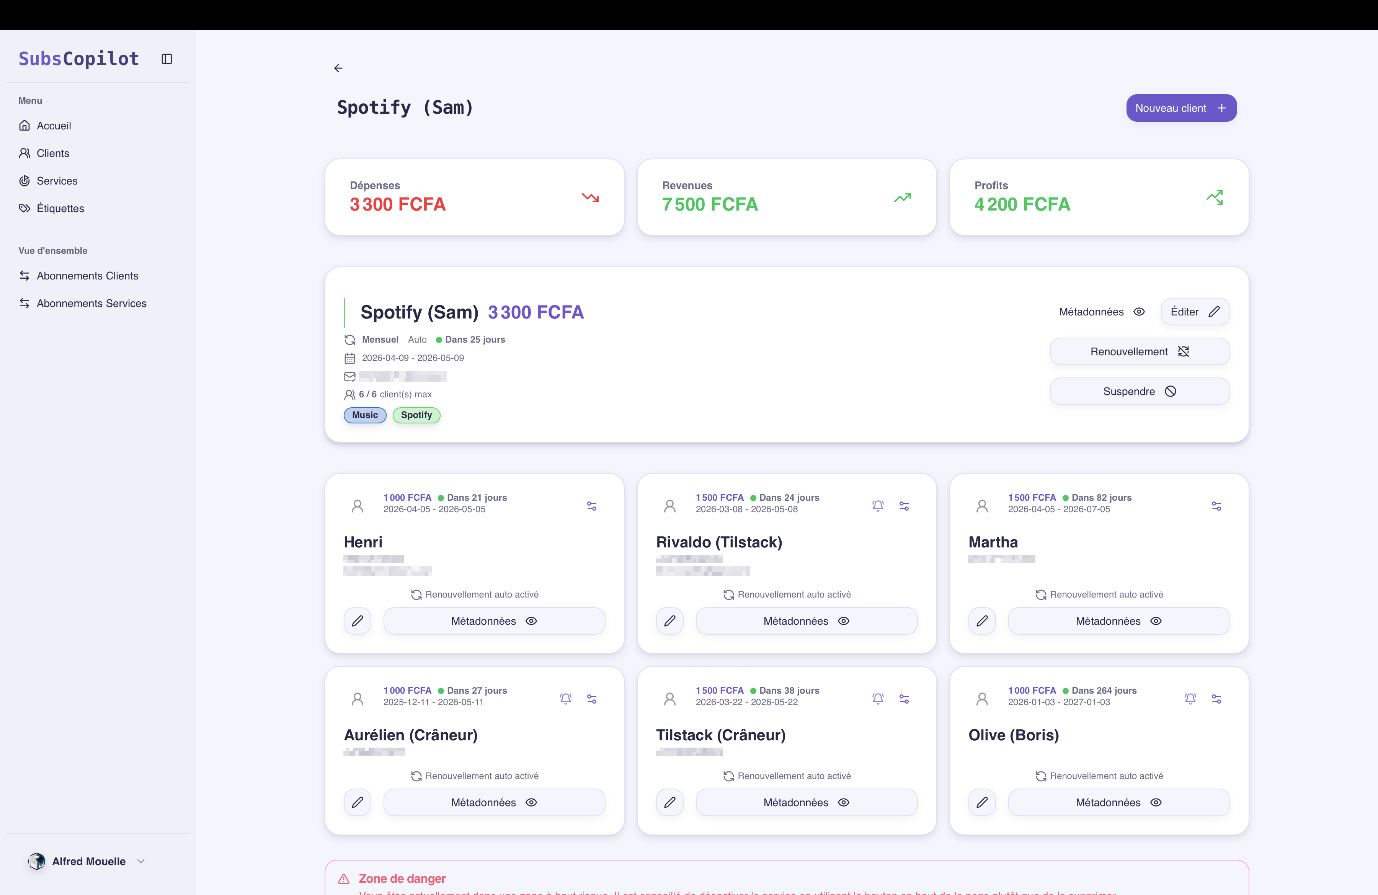Go to Abonnements Services
Viewport: 1378px width, 895px height.
[x=91, y=303]
